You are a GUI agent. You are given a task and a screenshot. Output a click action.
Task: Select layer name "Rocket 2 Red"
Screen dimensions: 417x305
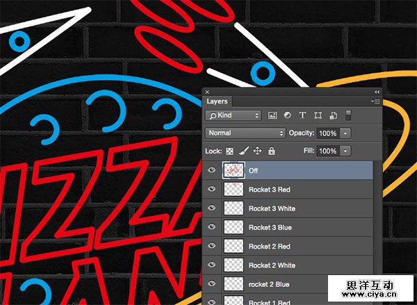point(270,247)
